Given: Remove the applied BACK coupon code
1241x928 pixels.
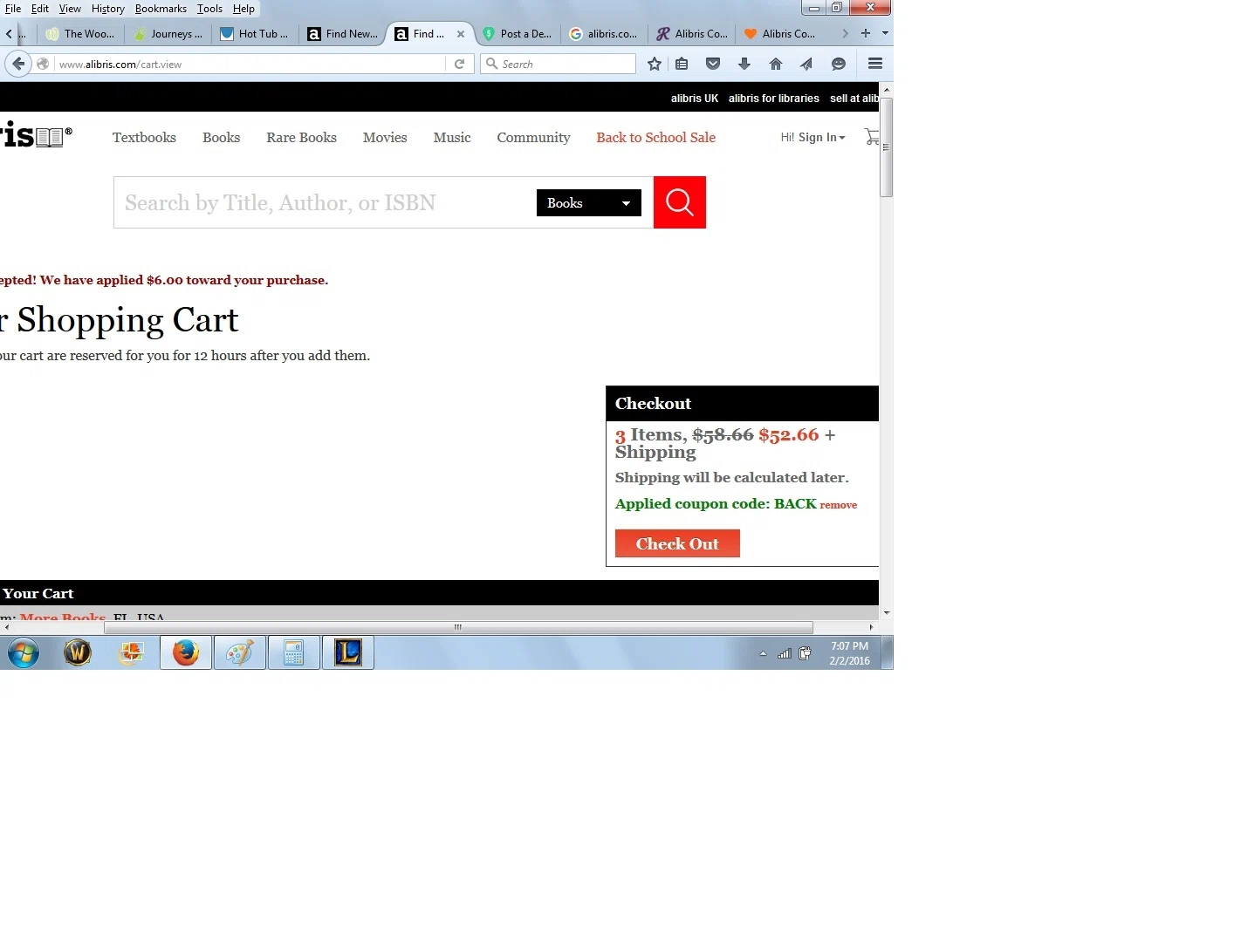Looking at the screenshot, I should point(838,505).
